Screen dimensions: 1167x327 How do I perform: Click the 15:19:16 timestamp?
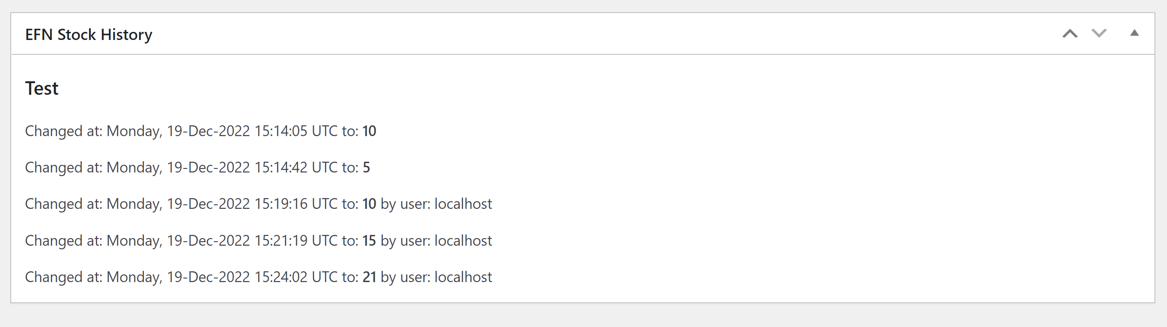pos(281,204)
